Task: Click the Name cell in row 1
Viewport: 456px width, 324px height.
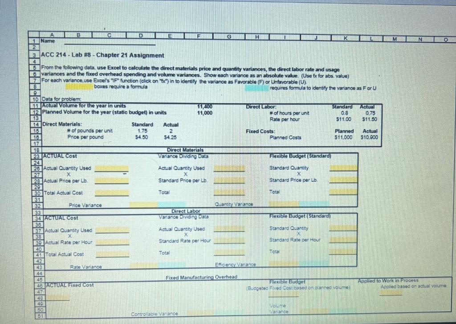Action: (x=47, y=41)
